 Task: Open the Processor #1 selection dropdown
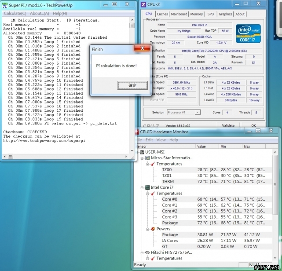[x=197, y=112]
